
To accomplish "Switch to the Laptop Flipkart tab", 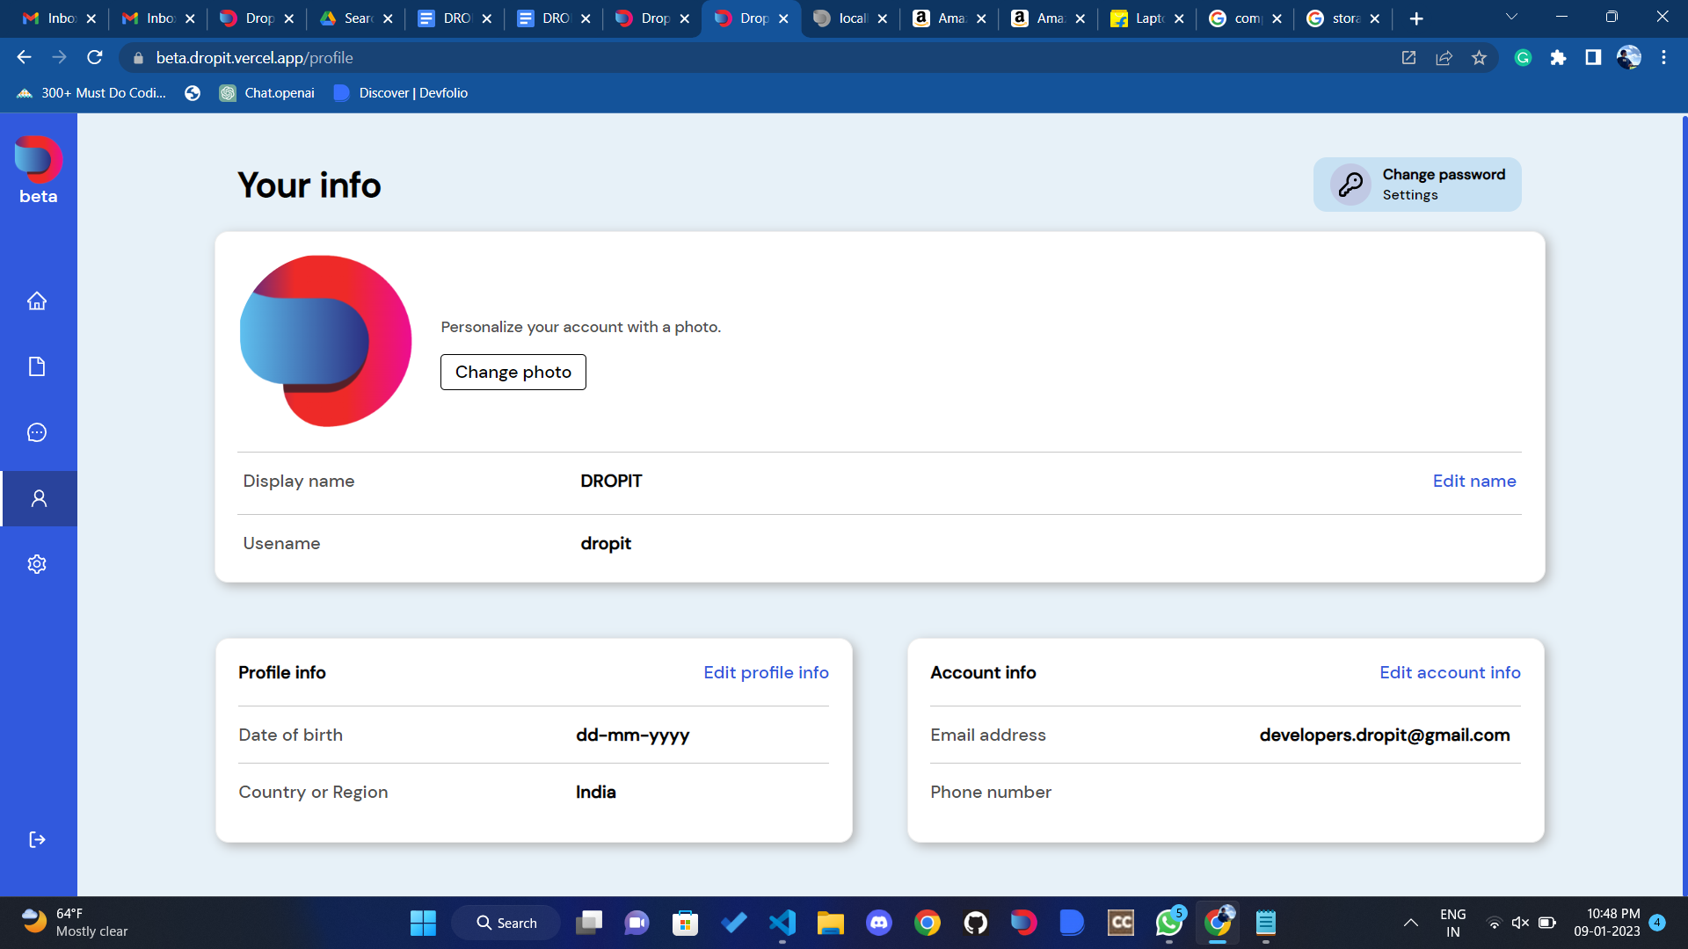I will pos(1146,18).
